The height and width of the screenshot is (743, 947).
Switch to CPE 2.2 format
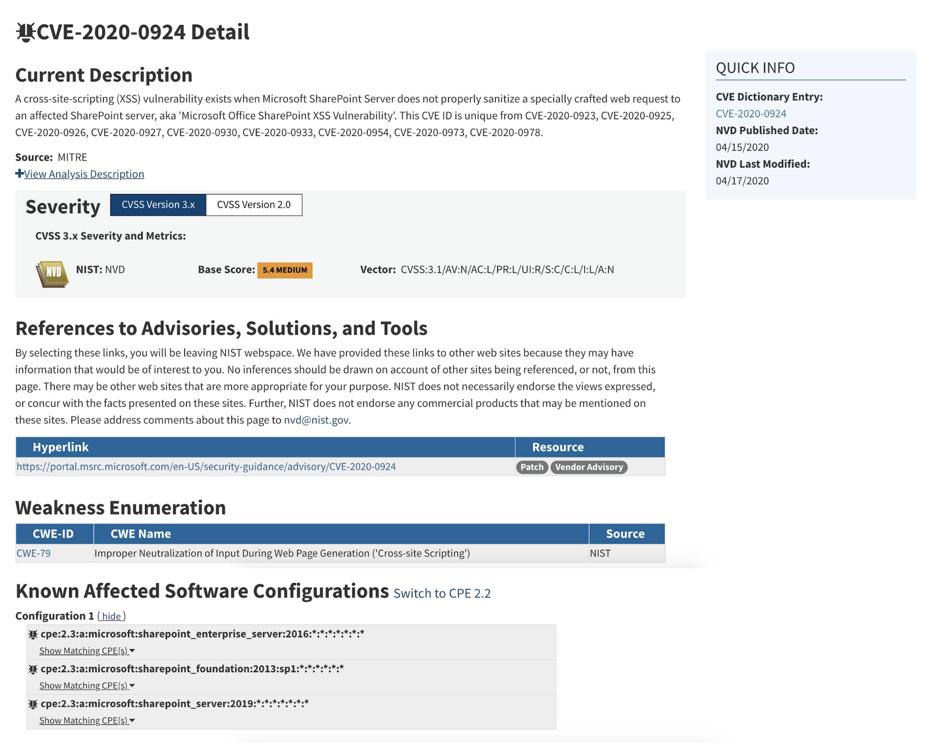point(442,593)
